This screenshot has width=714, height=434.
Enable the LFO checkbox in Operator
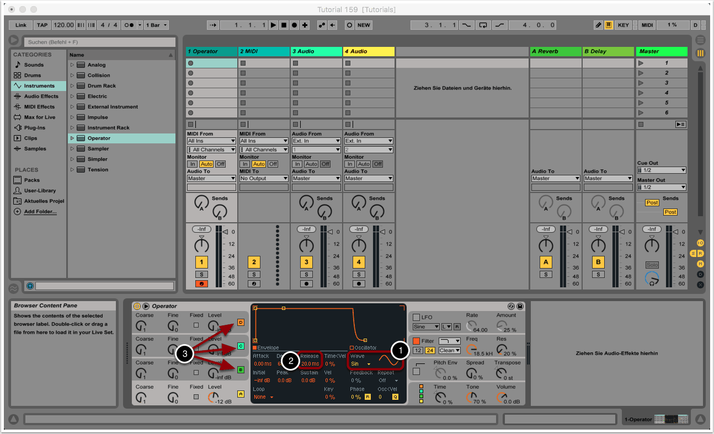[417, 318]
